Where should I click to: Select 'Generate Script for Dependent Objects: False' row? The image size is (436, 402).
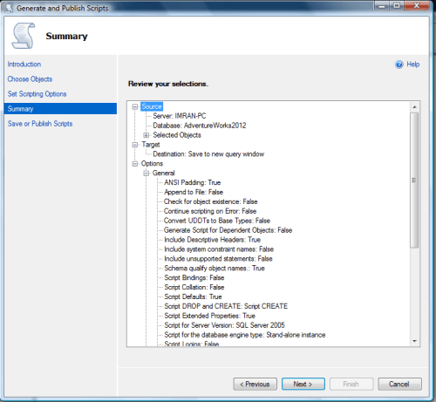[228, 230]
